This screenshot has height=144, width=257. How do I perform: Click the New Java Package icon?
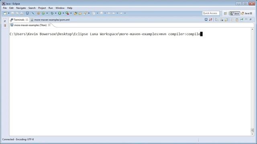click(38, 13)
